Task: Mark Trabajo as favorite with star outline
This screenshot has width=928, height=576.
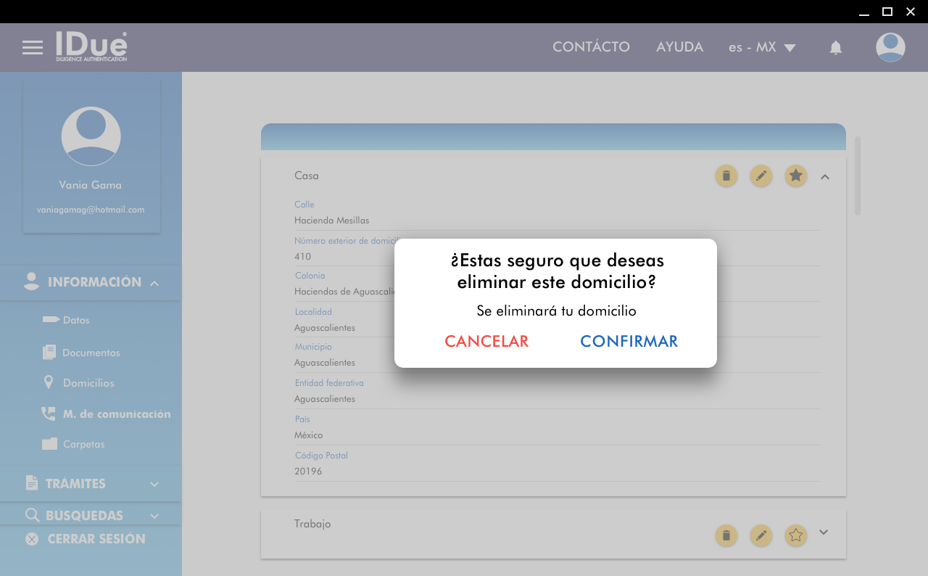Action: (x=795, y=535)
